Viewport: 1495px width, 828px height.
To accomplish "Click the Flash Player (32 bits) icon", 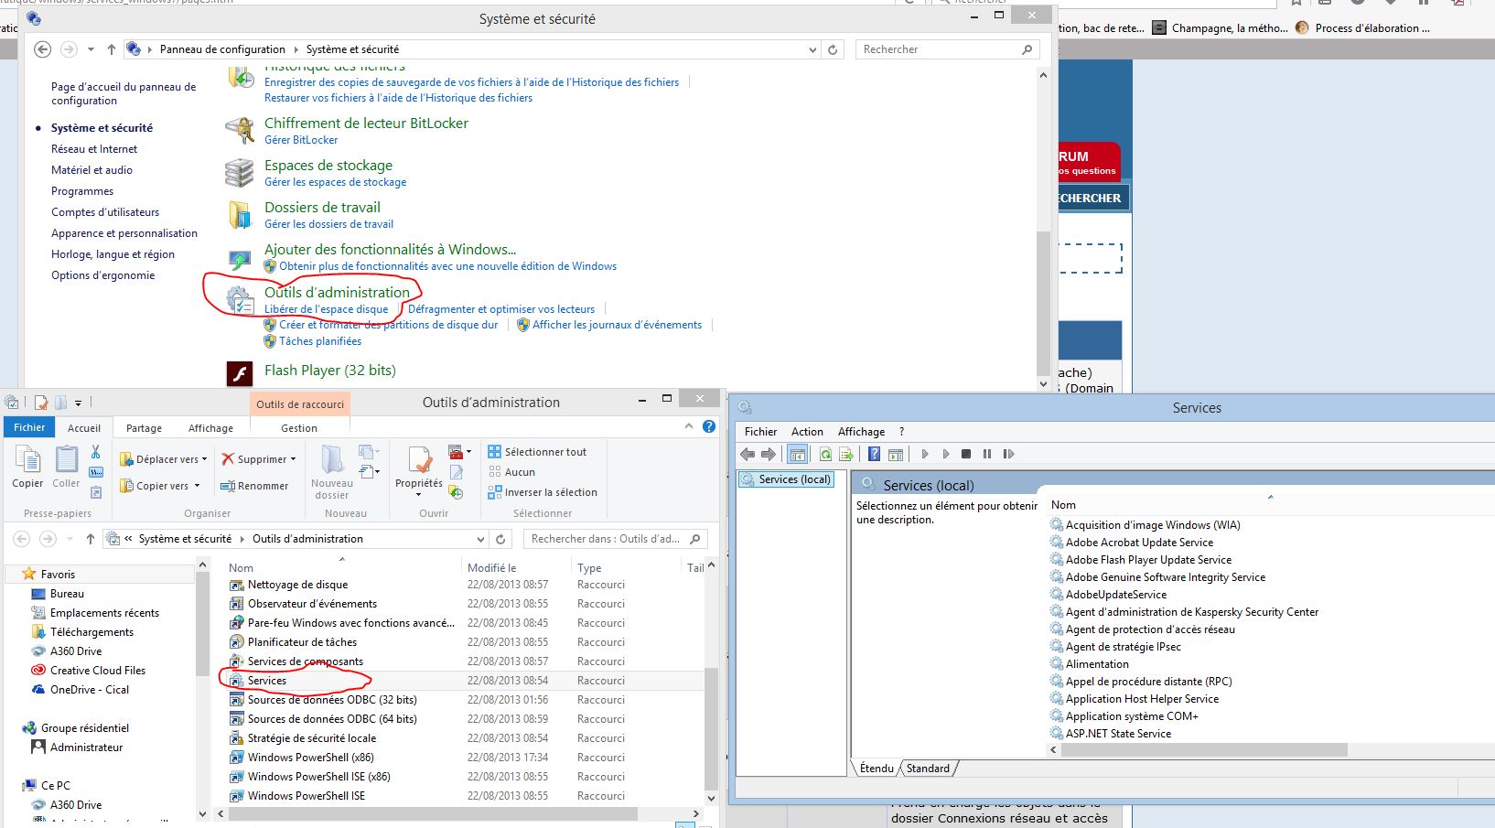I will [x=240, y=372].
